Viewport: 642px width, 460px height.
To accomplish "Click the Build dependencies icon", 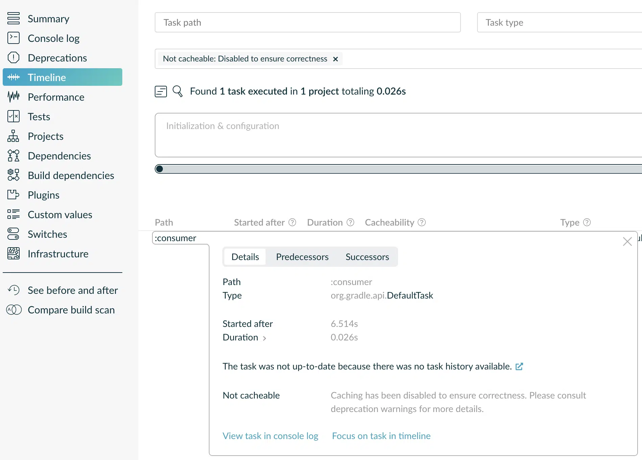I will click(14, 175).
